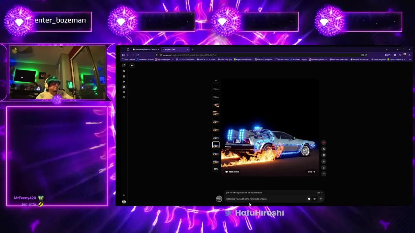The height and width of the screenshot is (233, 415).
Task: Select the highlighted white-bordered version thumbnail
Action: point(216,145)
